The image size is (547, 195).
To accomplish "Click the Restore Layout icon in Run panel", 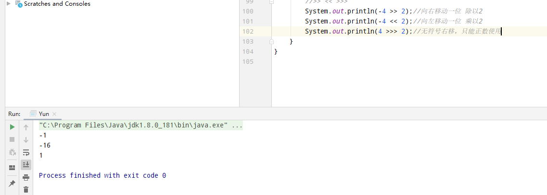I will (12, 168).
